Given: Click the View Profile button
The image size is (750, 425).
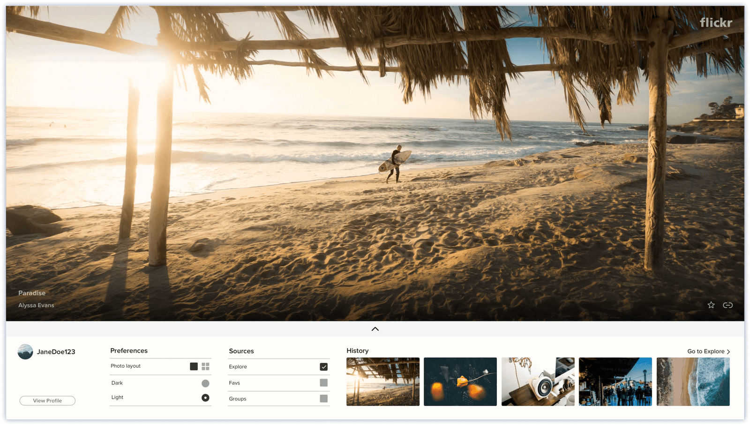Looking at the screenshot, I should tap(47, 401).
